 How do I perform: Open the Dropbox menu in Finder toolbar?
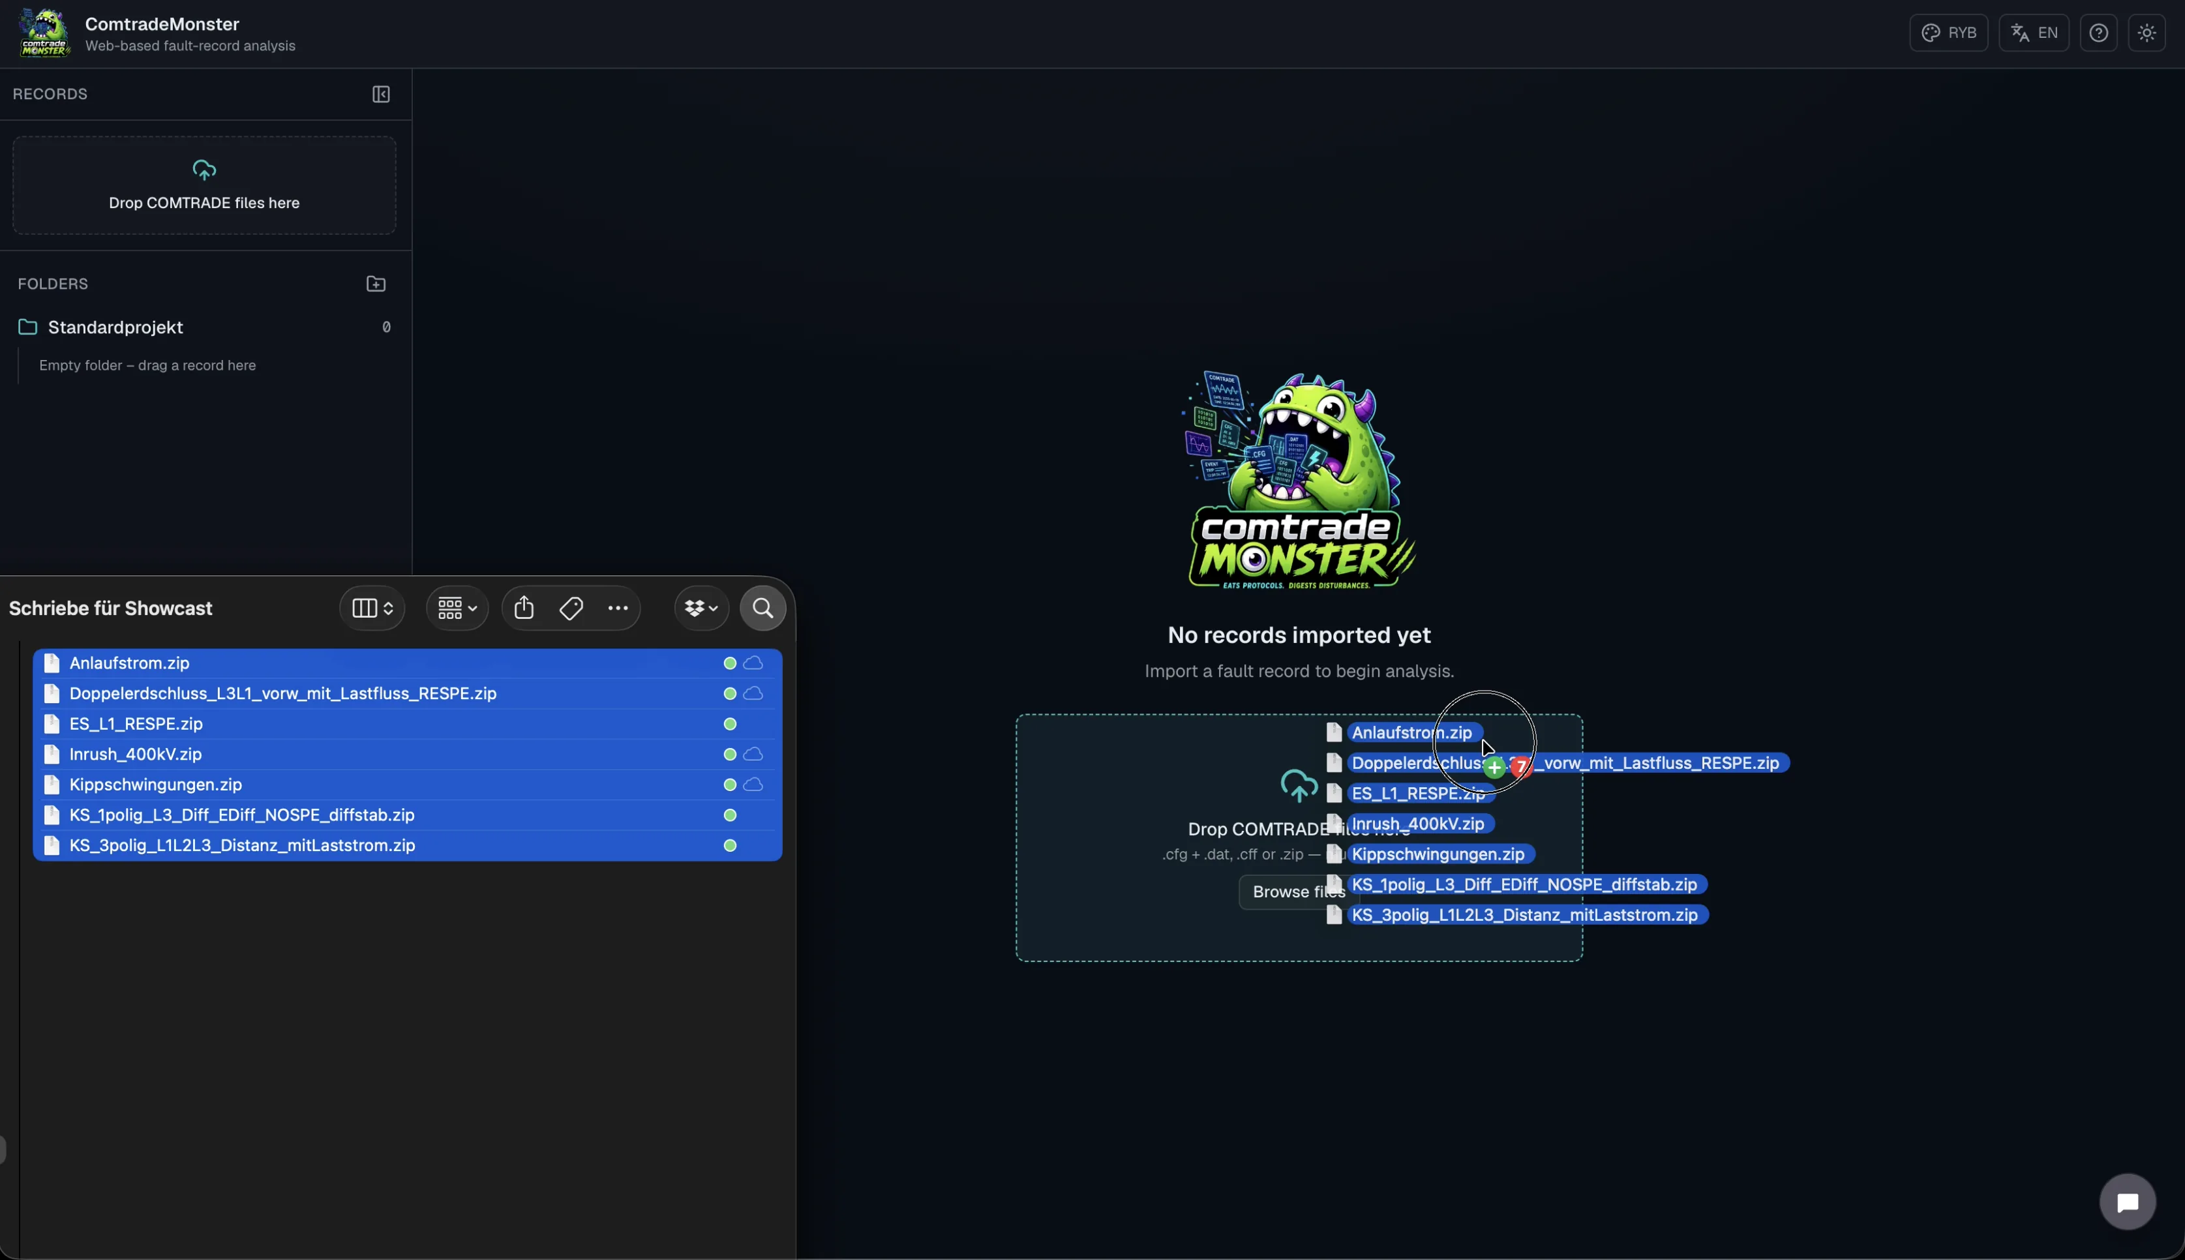point(701,608)
